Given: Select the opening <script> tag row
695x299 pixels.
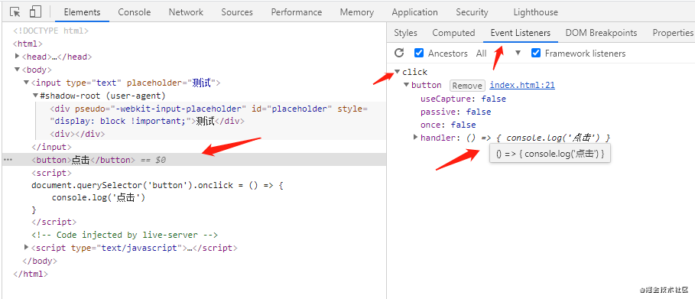Looking at the screenshot, I should (51, 173).
